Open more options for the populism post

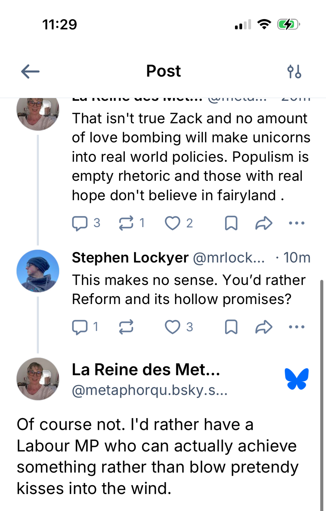click(296, 223)
